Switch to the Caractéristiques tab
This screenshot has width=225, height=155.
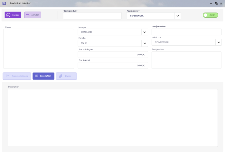tap(17, 76)
